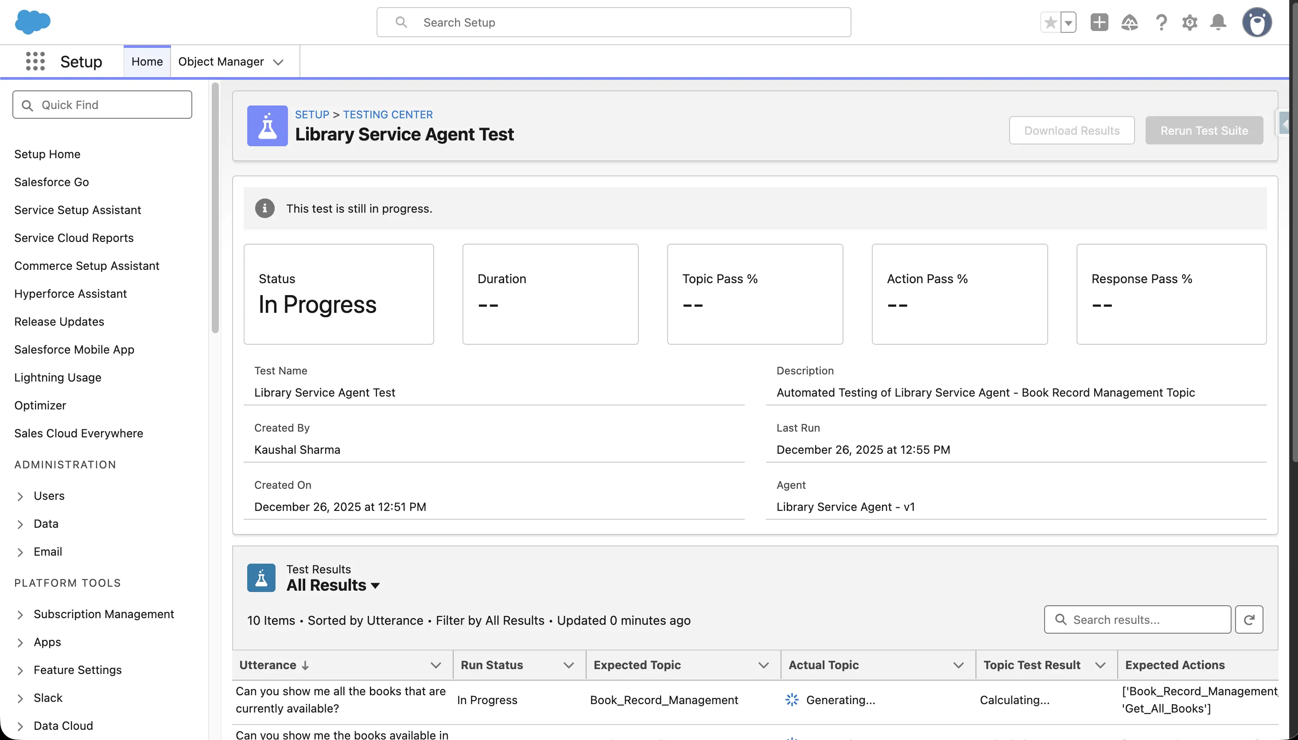Expand the Users tree section
1298x740 pixels.
[20, 496]
